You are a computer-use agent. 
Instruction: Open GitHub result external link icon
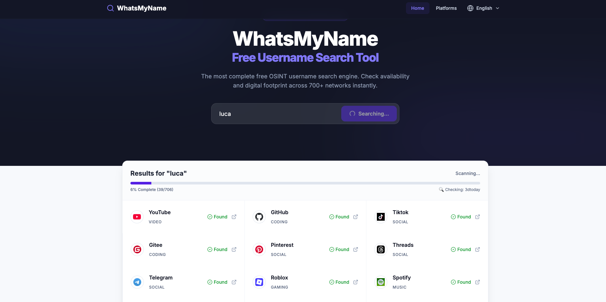356,217
